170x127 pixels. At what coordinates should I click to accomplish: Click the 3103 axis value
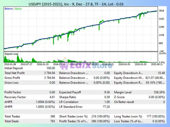161,19
